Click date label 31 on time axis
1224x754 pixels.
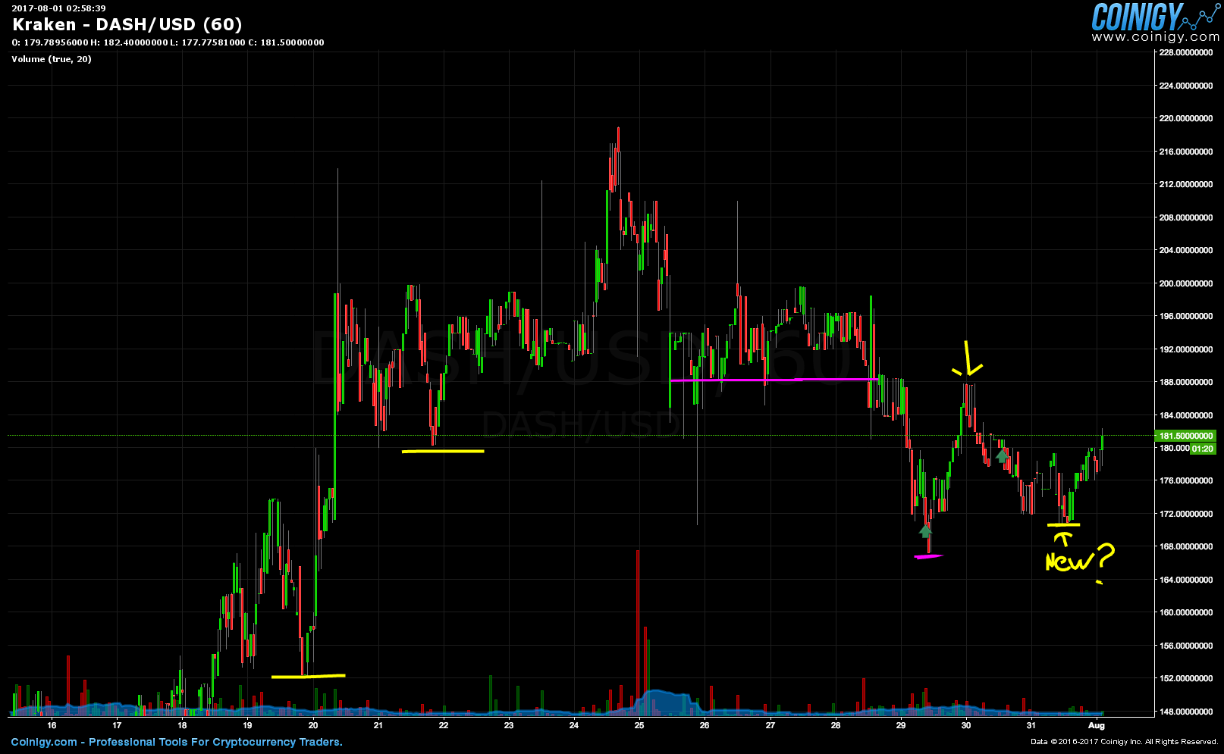coord(1031,725)
